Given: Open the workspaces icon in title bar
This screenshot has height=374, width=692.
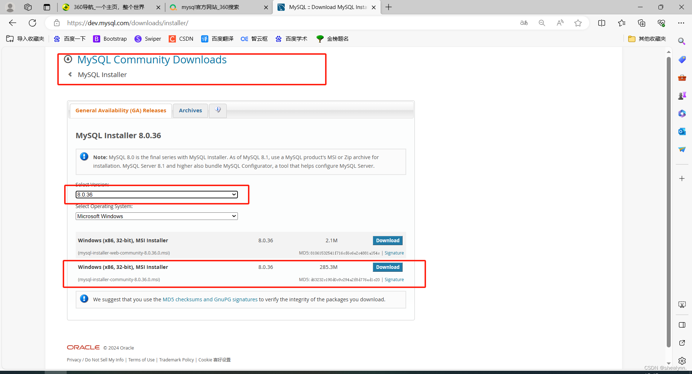Looking at the screenshot, I should click(28, 7).
